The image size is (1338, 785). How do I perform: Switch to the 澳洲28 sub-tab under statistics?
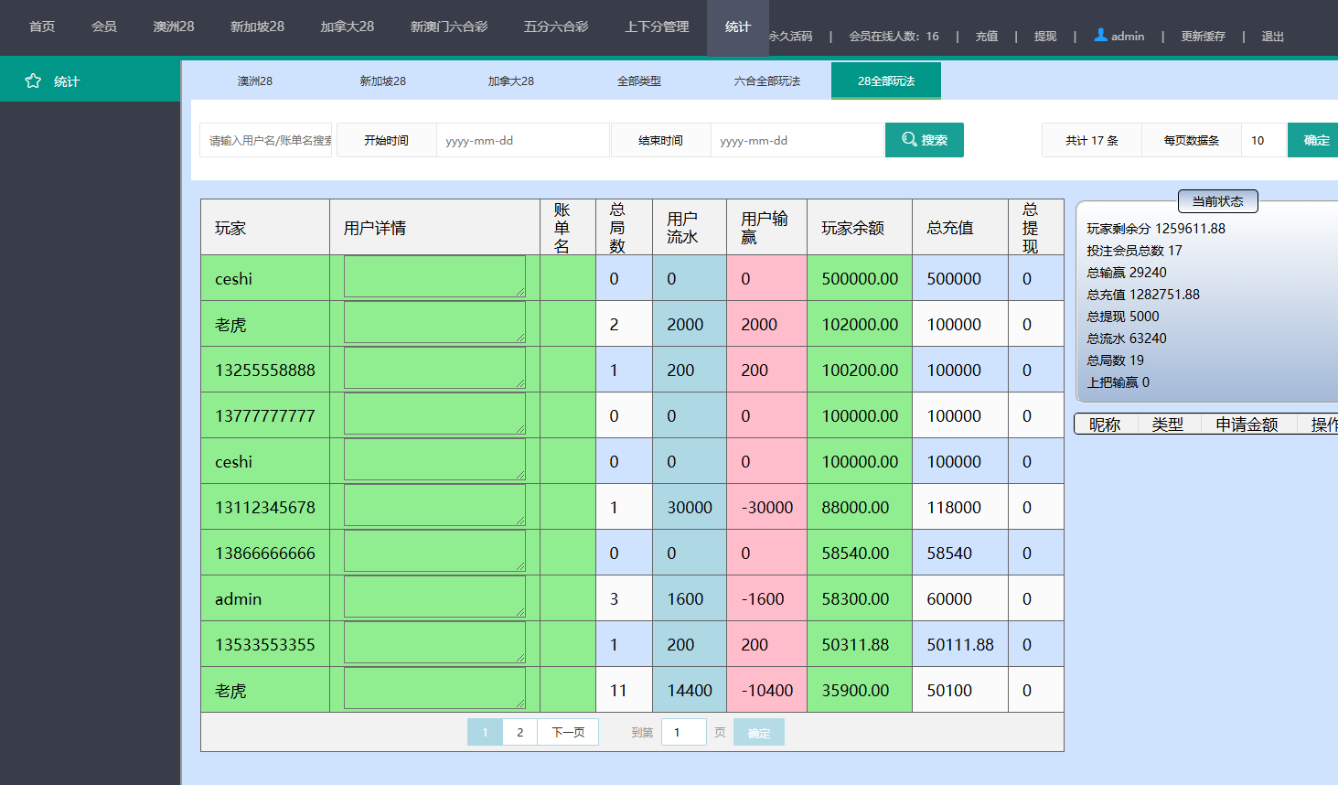click(x=255, y=81)
